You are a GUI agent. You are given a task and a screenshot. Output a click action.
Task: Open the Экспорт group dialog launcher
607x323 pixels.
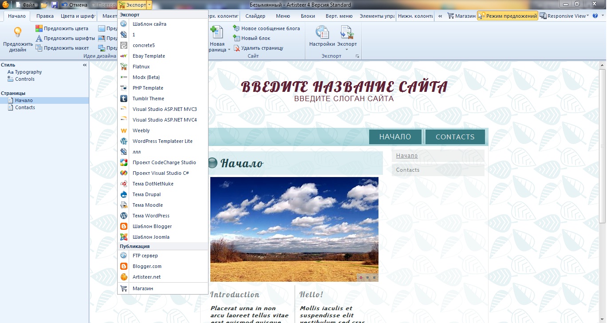pos(358,56)
